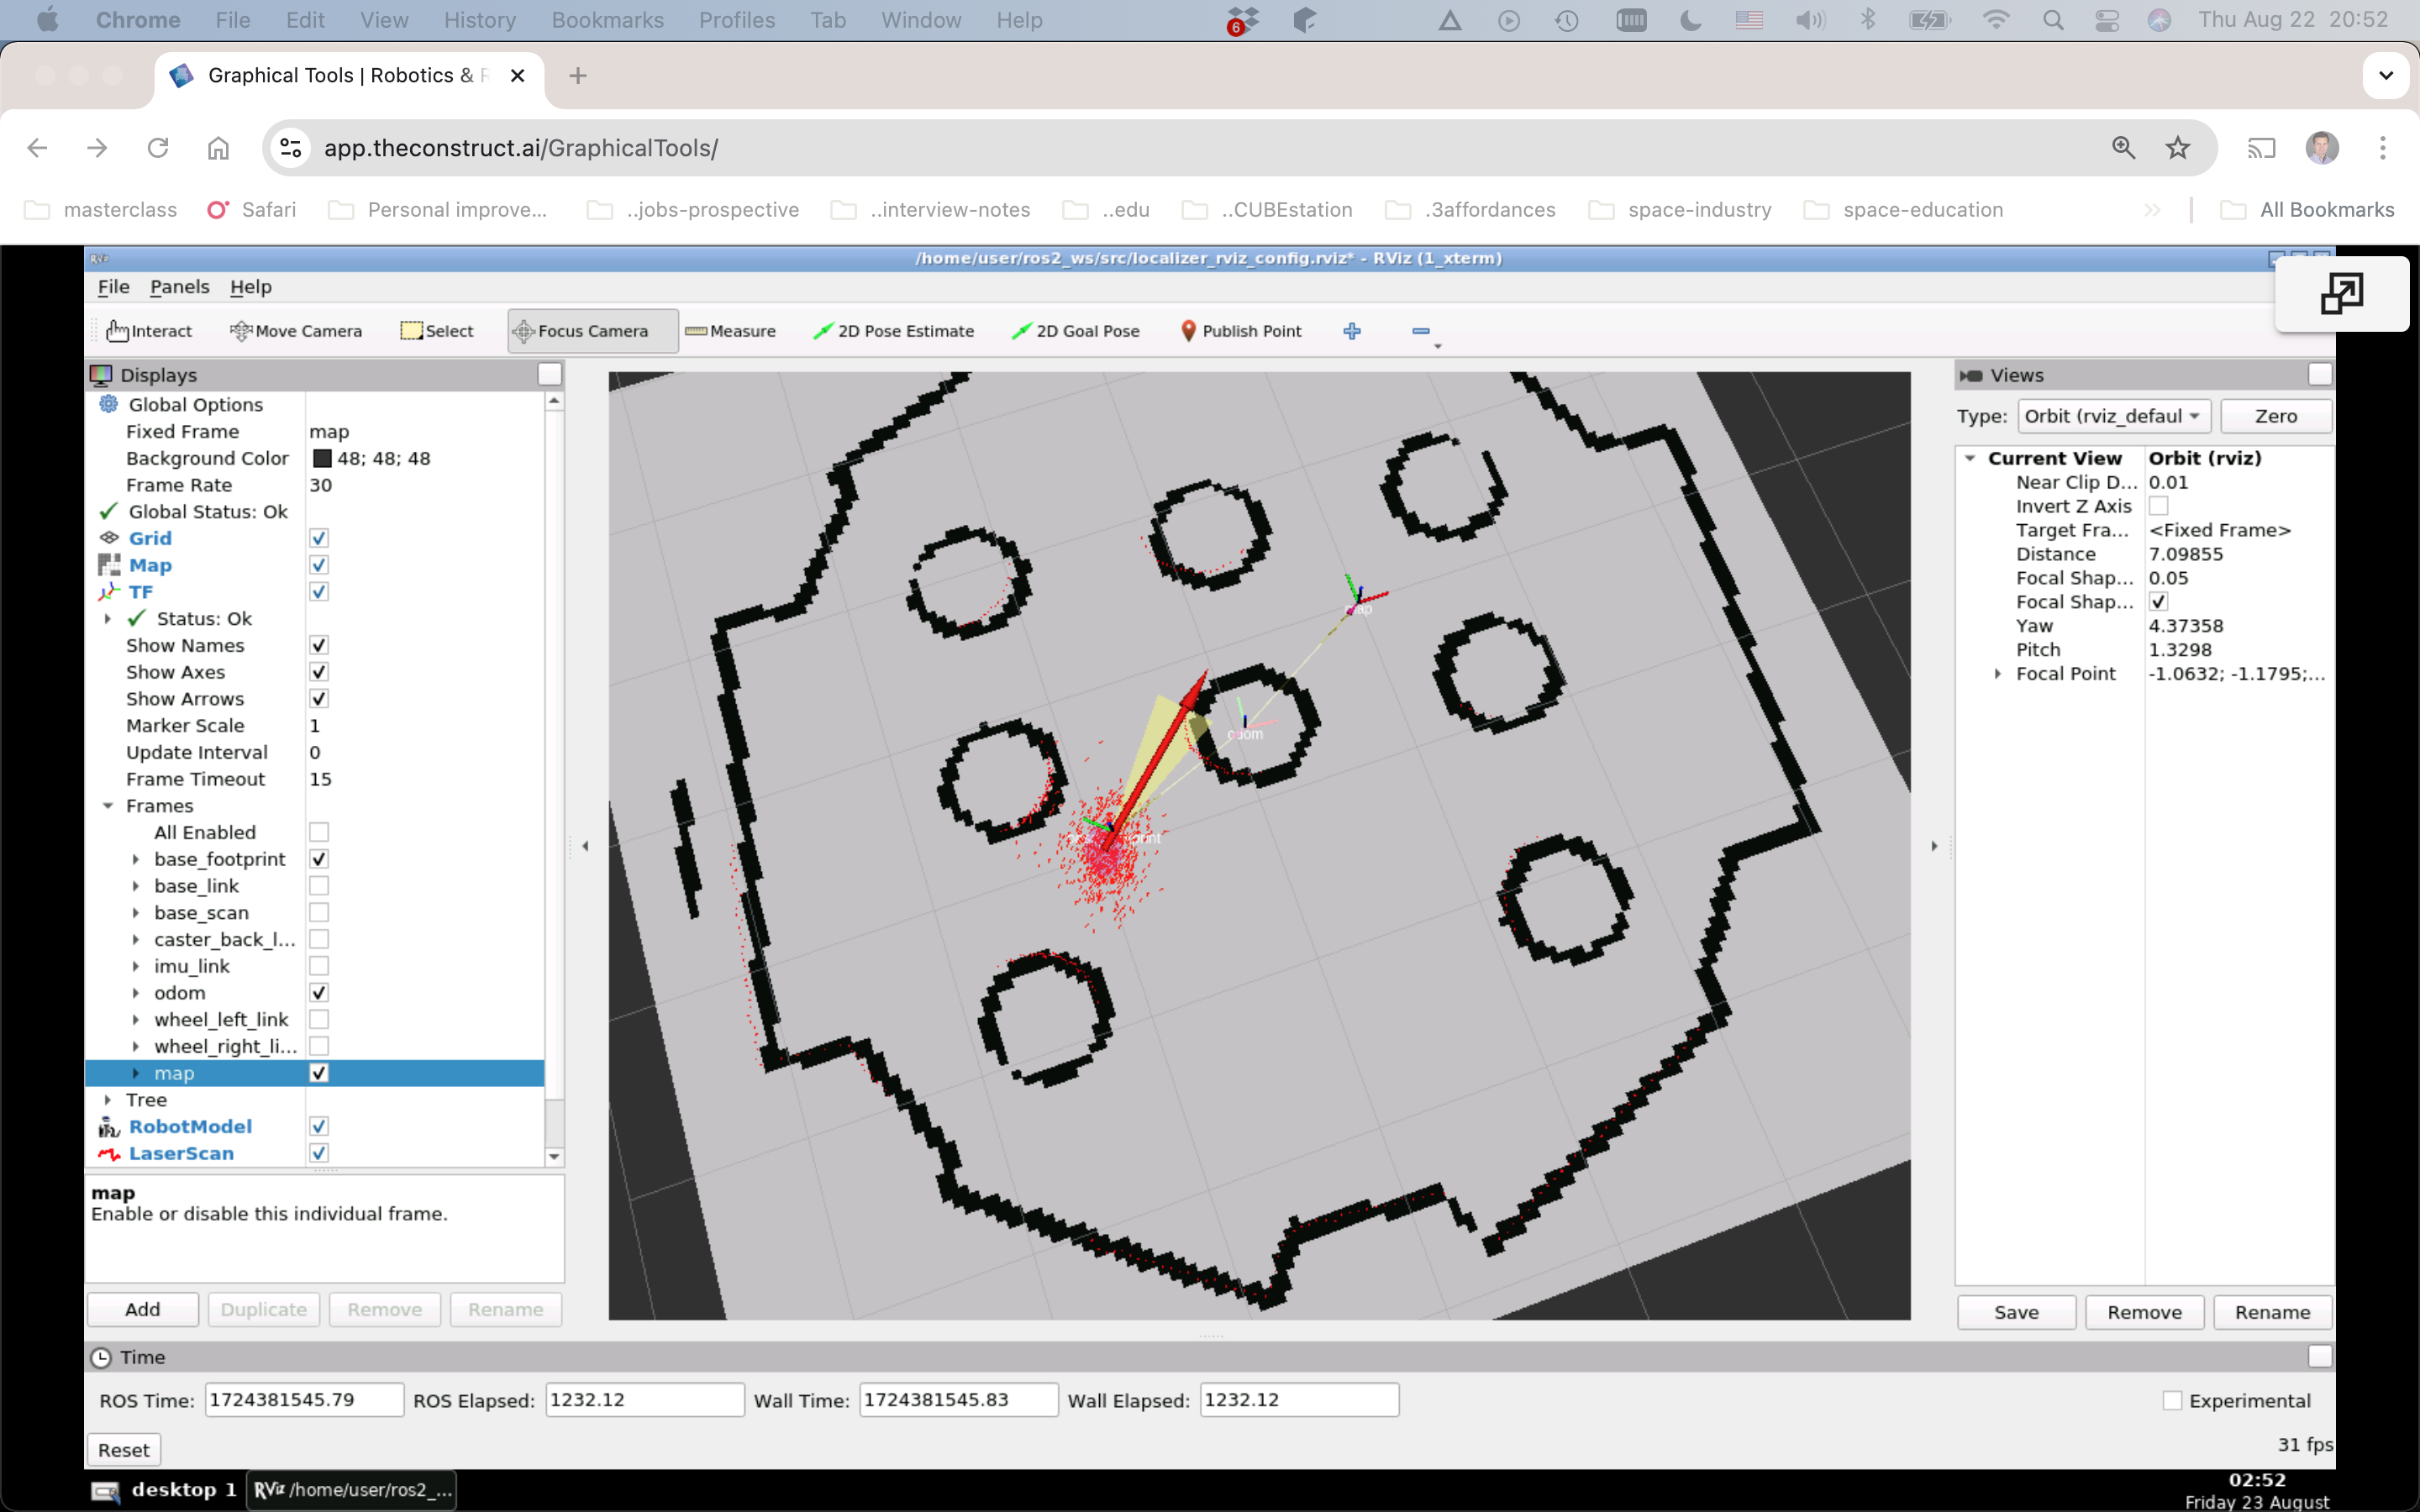Select the 2D Pose Estimate tool

click(893, 331)
